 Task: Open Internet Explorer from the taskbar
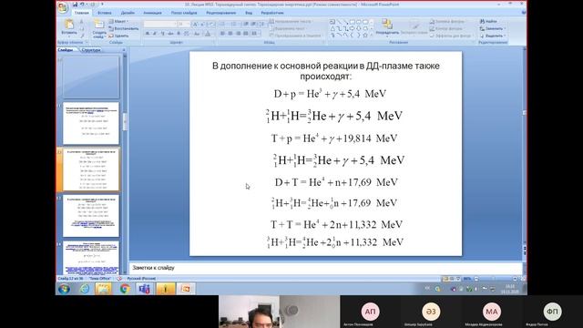coord(85,289)
